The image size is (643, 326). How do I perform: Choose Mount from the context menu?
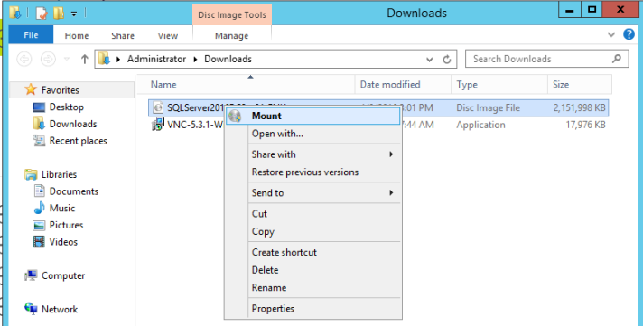tap(312, 116)
